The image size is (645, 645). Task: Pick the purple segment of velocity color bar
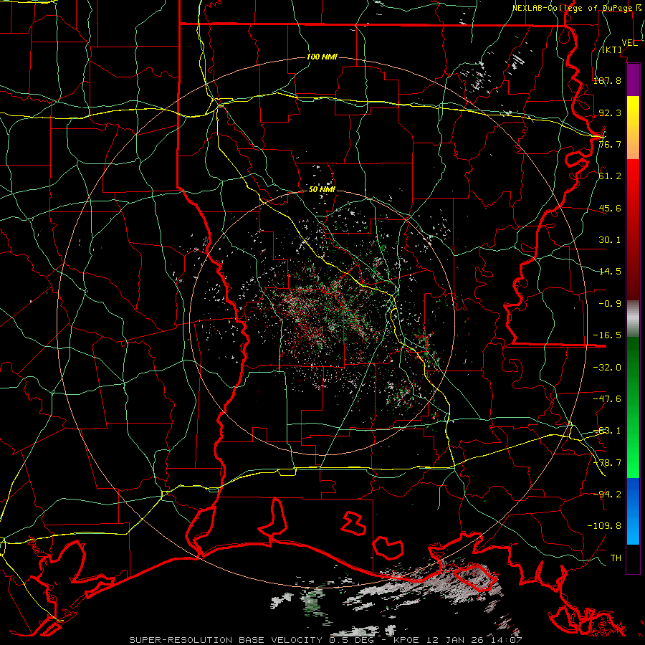point(633,80)
